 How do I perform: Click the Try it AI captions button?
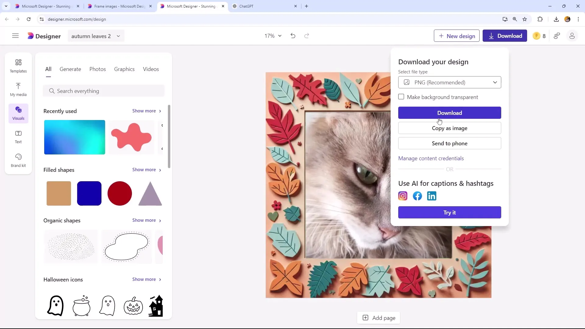pyautogui.click(x=450, y=212)
